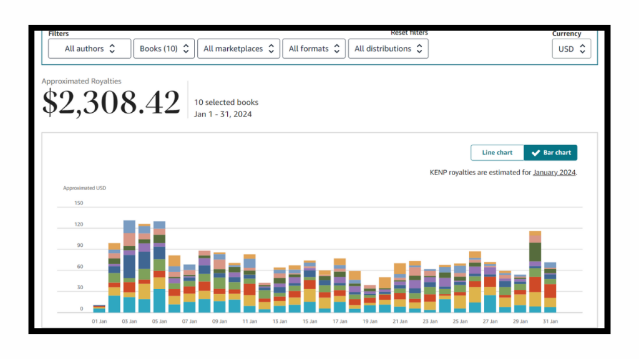The width and height of the screenshot is (639, 359).
Task: Click the chevron arrows on All formats
Action: [x=336, y=49]
